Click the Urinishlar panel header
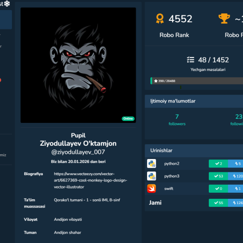 pyautogui.click(x=194, y=150)
